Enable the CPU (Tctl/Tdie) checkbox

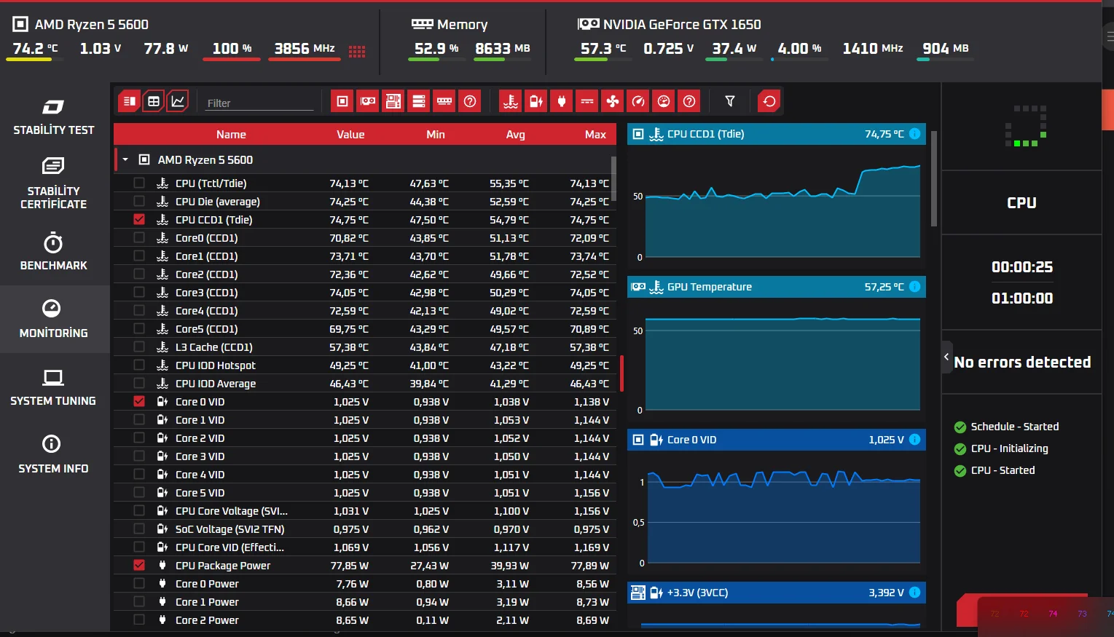[139, 183]
